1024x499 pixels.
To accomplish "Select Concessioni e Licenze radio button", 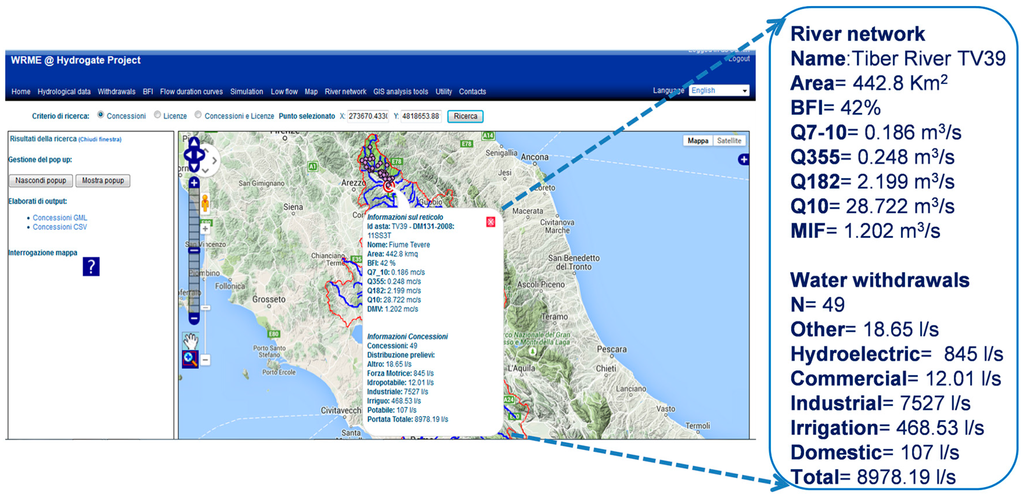I will click(x=198, y=115).
